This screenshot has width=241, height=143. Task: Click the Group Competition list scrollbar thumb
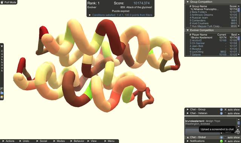click(239, 9)
